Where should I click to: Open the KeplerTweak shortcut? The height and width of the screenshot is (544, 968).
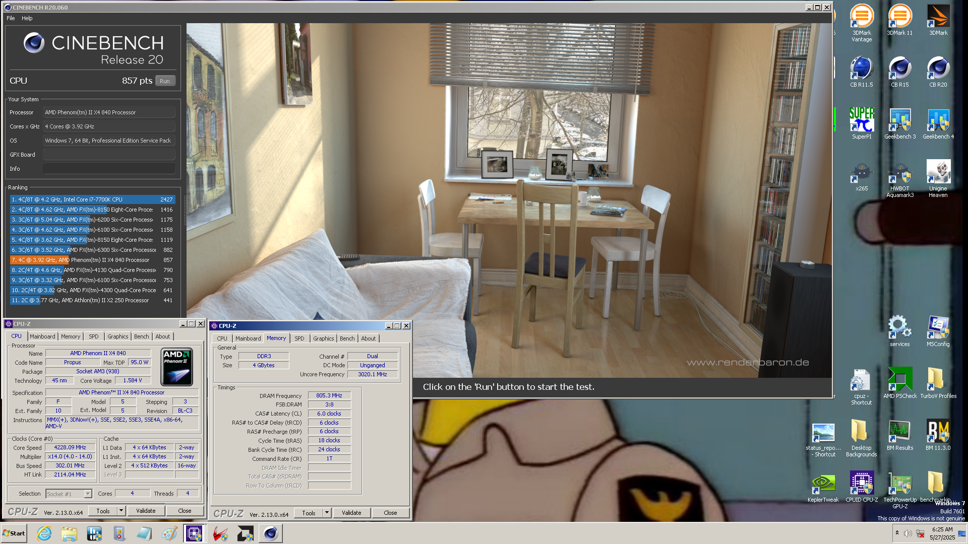click(x=823, y=487)
